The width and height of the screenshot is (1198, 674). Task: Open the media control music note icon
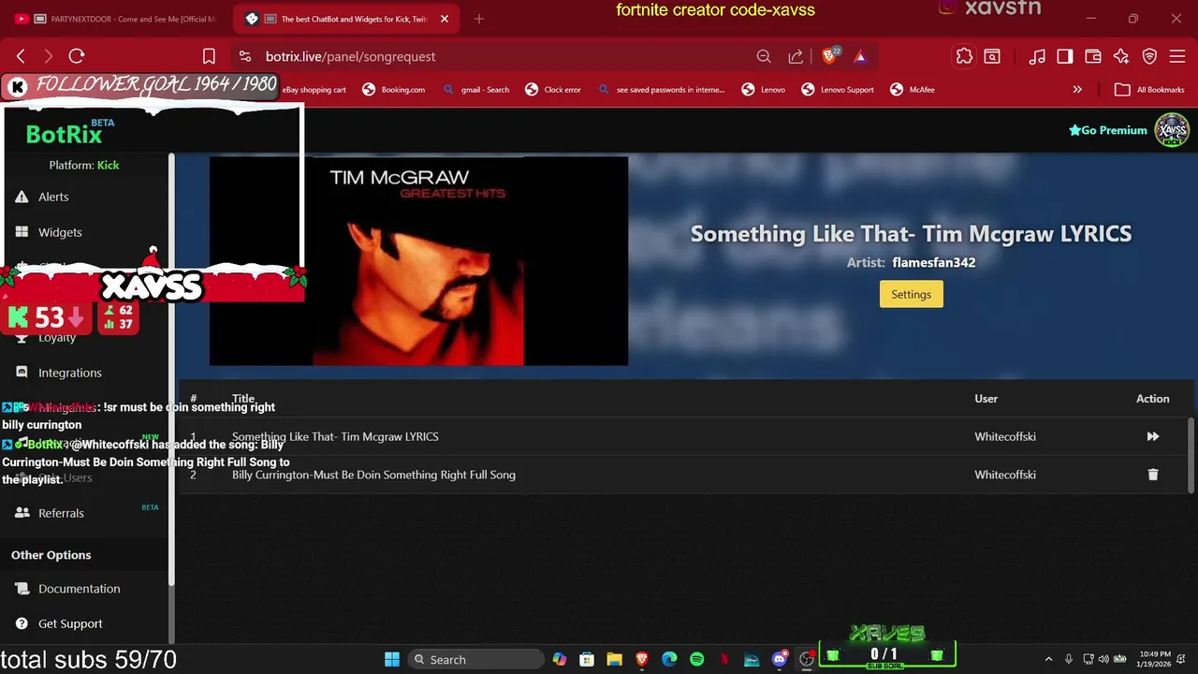(1037, 56)
